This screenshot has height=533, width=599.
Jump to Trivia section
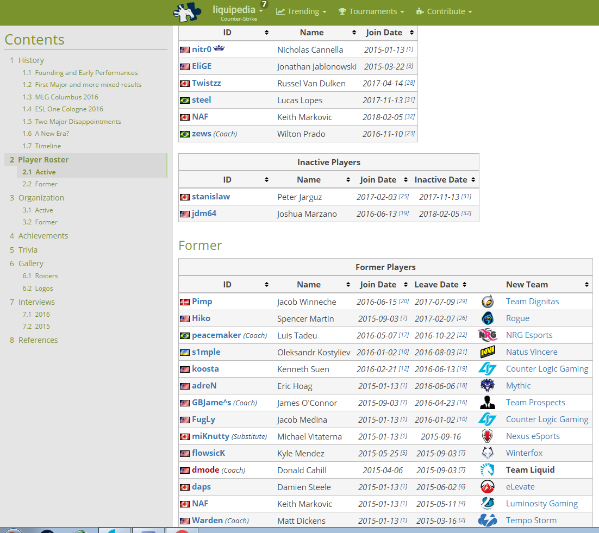coord(28,250)
